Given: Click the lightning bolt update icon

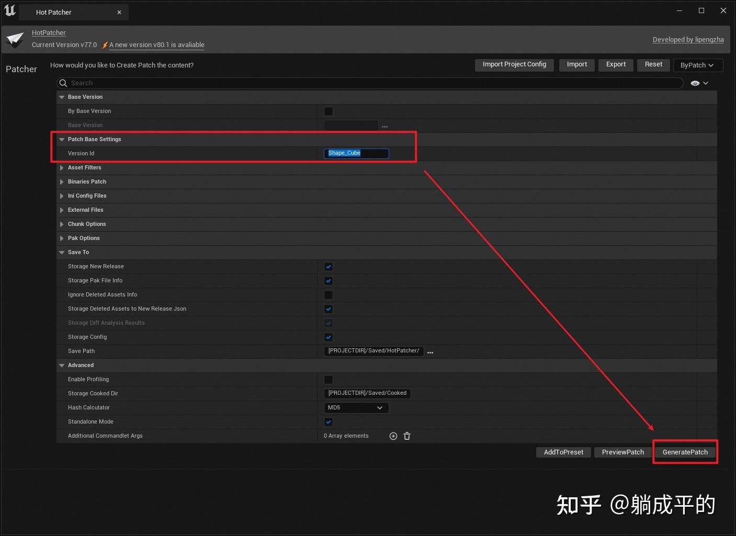Looking at the screenshot, I should click(105, 45).
